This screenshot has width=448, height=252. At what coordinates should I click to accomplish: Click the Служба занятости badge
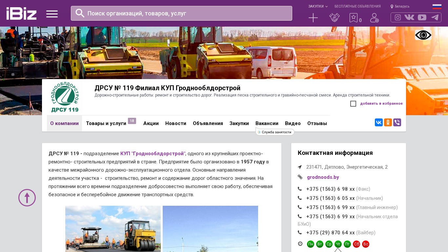[275, 132]
